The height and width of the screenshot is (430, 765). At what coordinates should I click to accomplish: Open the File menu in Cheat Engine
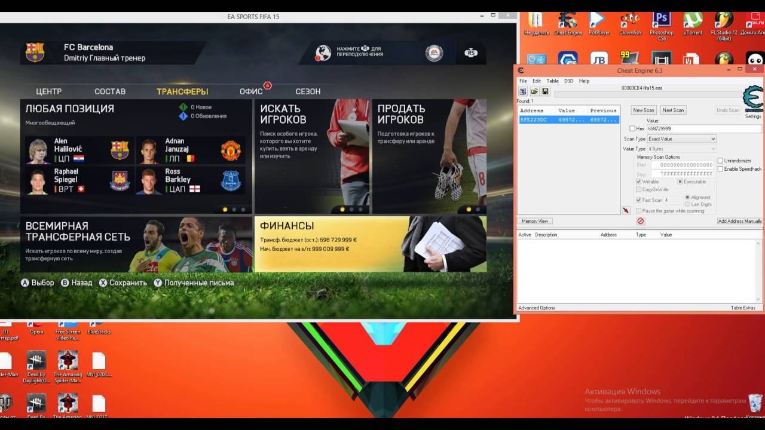point(523,81)
